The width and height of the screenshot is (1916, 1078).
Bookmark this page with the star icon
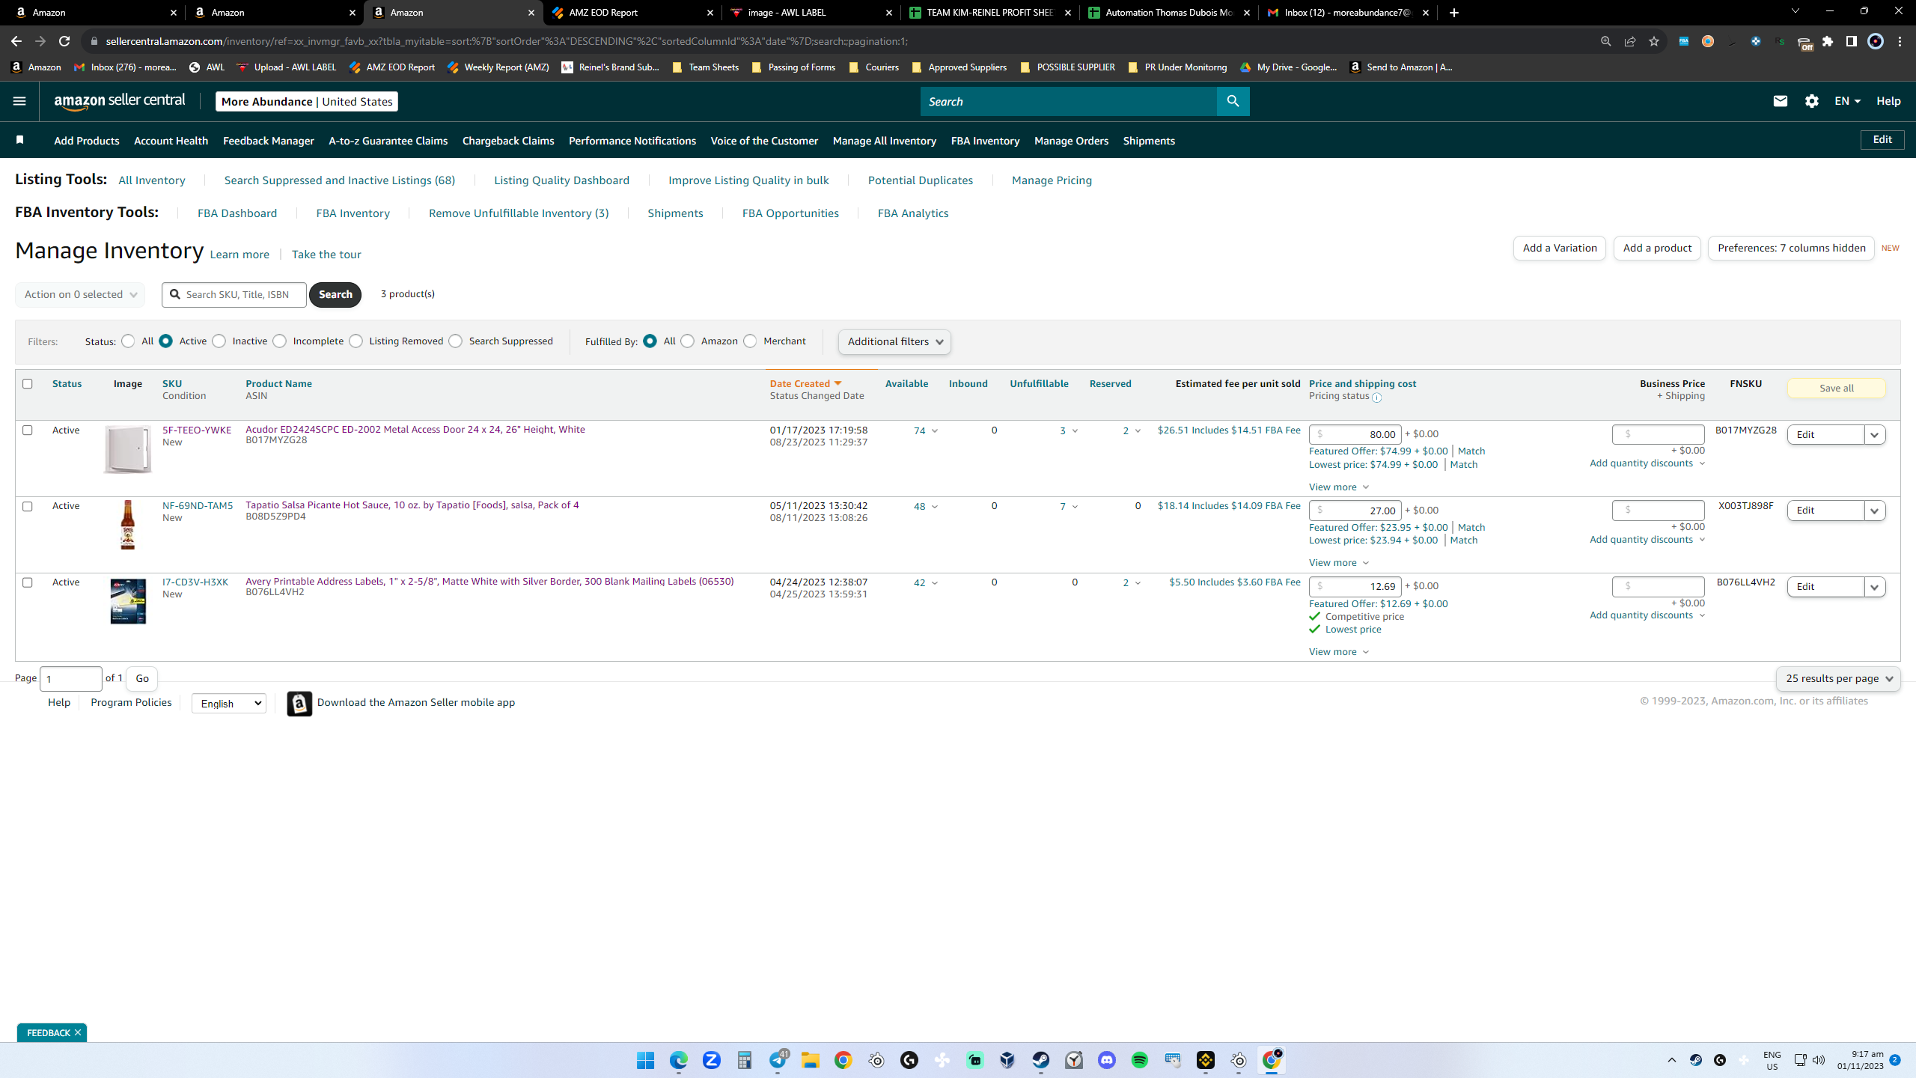click(1654, 41)
